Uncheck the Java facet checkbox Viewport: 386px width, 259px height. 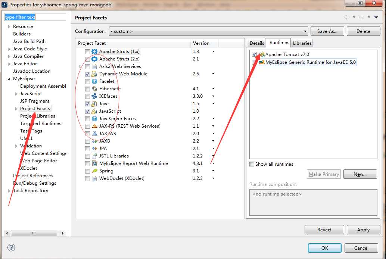point(87,104)
